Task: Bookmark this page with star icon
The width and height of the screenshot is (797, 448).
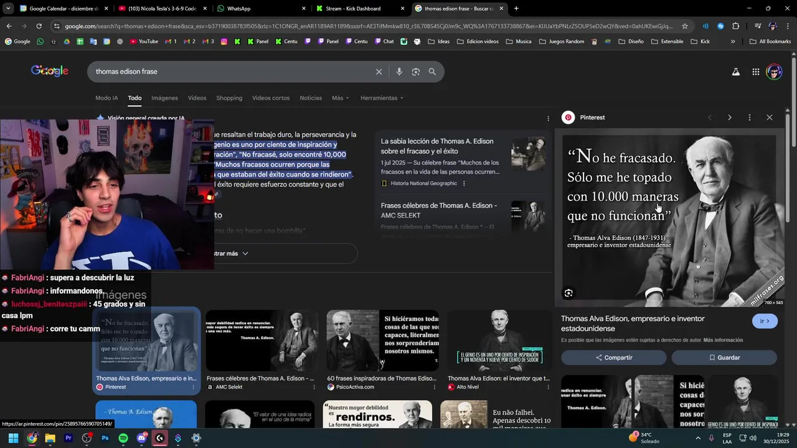Action: coord(685,26)
